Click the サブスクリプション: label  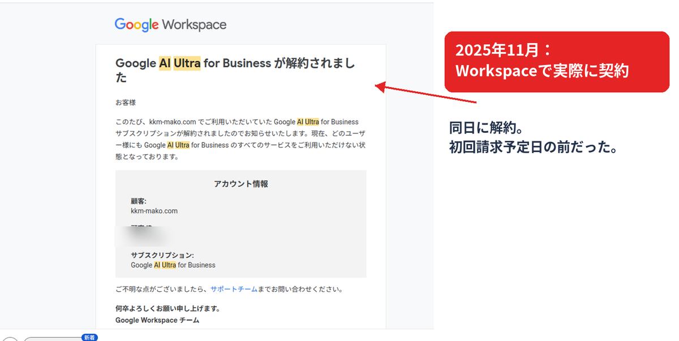(x=162, y=256)
